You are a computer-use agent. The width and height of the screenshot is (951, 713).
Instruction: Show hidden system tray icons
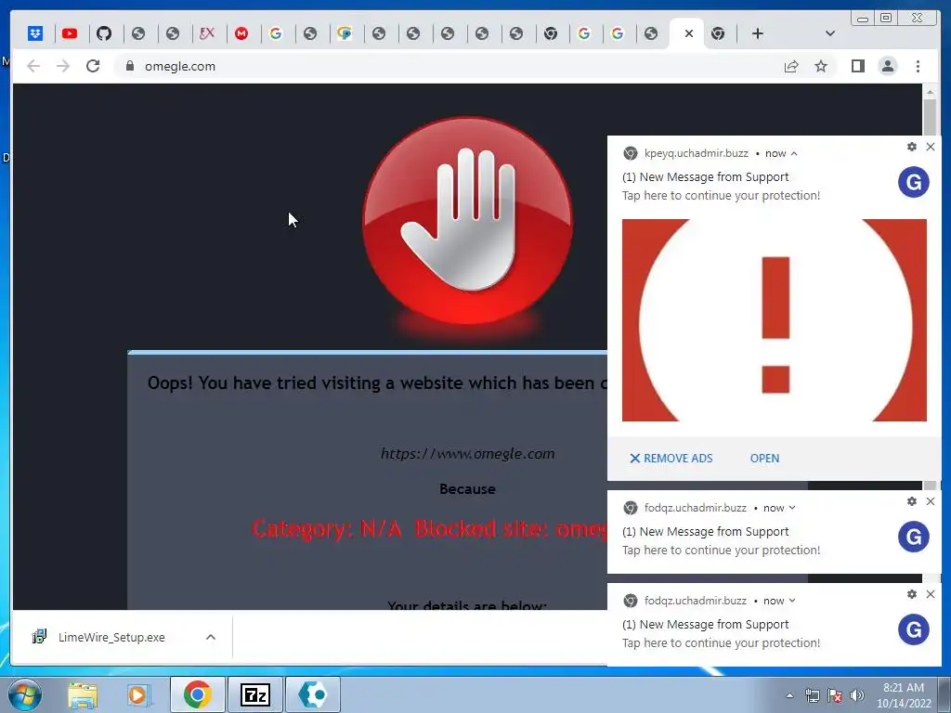point(789,695)
